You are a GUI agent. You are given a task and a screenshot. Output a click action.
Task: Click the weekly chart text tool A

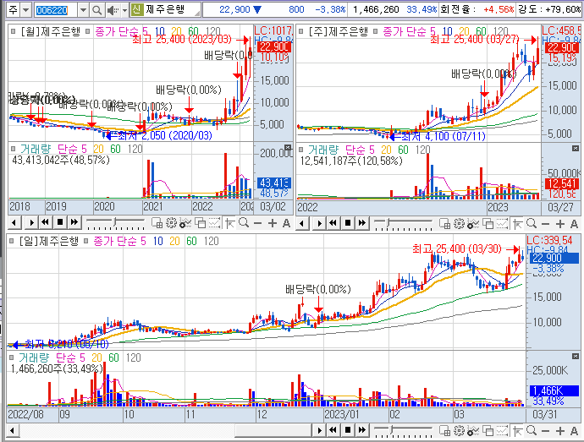click(574, 224)
